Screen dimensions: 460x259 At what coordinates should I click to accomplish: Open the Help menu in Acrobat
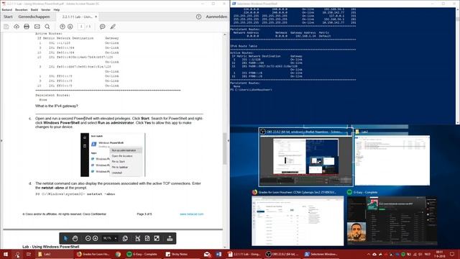[x=57, y=9]
